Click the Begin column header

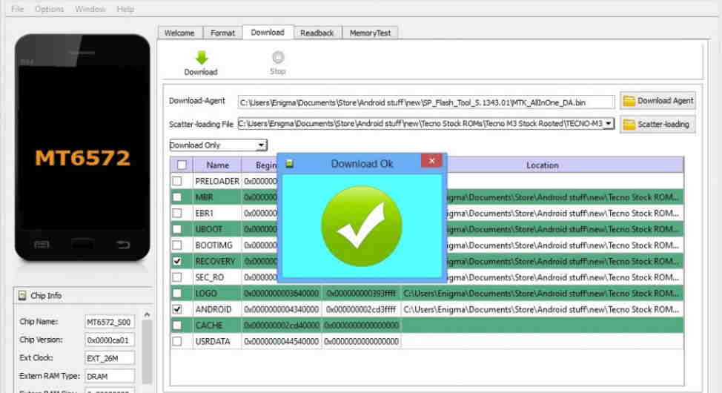[x=259, y=165]
